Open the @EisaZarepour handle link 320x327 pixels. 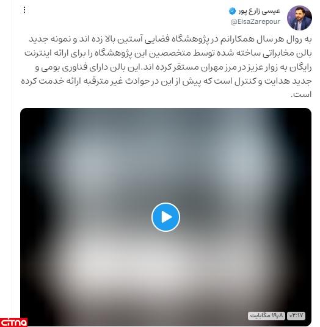coord(255,21)
